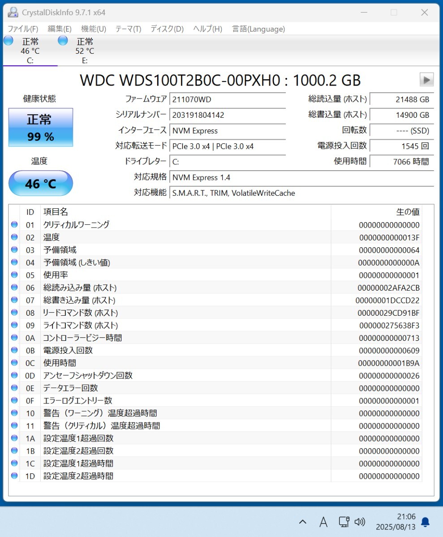Screen dimensions: 443x537
Task: Select attribute name 警告（ワーニング）温度超過時間
Action: click(x=100, y=413)
